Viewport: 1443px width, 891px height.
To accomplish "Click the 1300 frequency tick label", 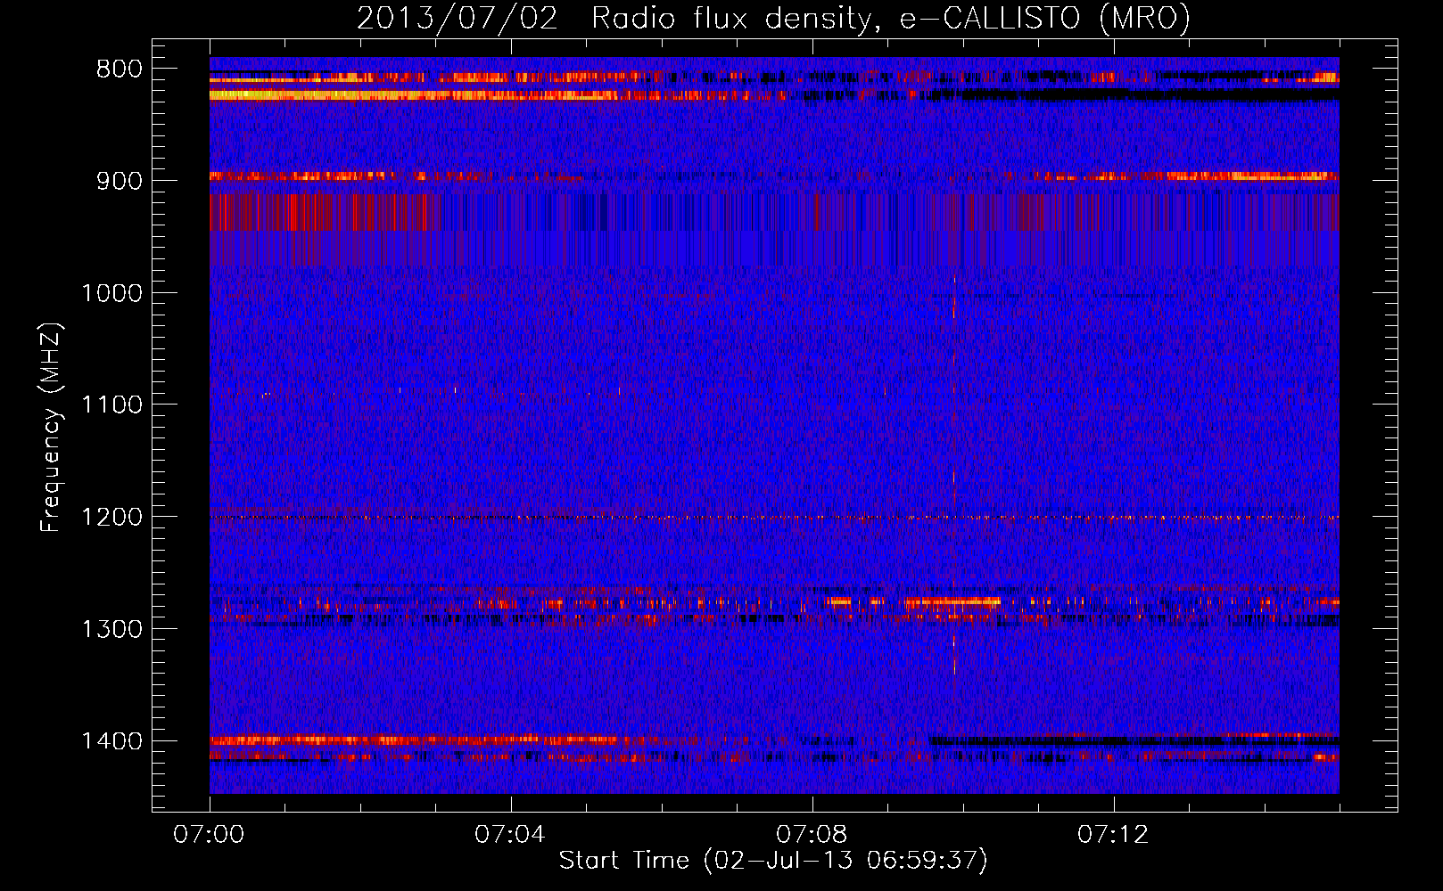I will coord(111,629).
